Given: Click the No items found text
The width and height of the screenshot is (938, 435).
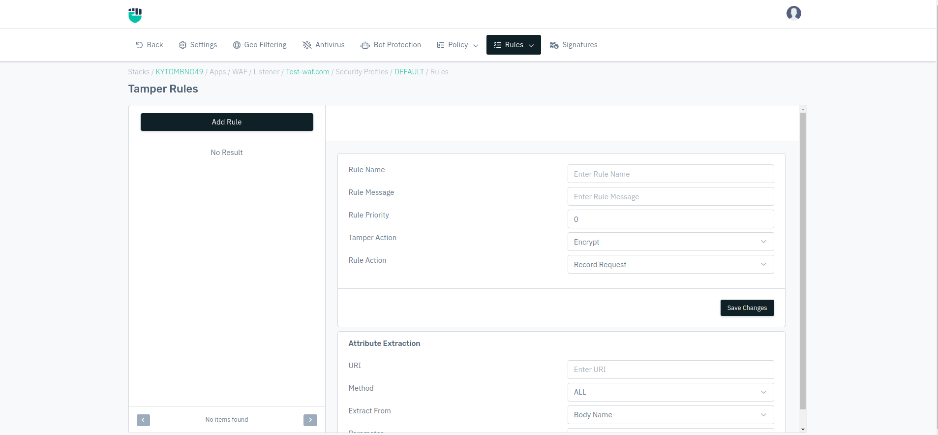Looking at the screenshot, I should (x=227, y=420).
